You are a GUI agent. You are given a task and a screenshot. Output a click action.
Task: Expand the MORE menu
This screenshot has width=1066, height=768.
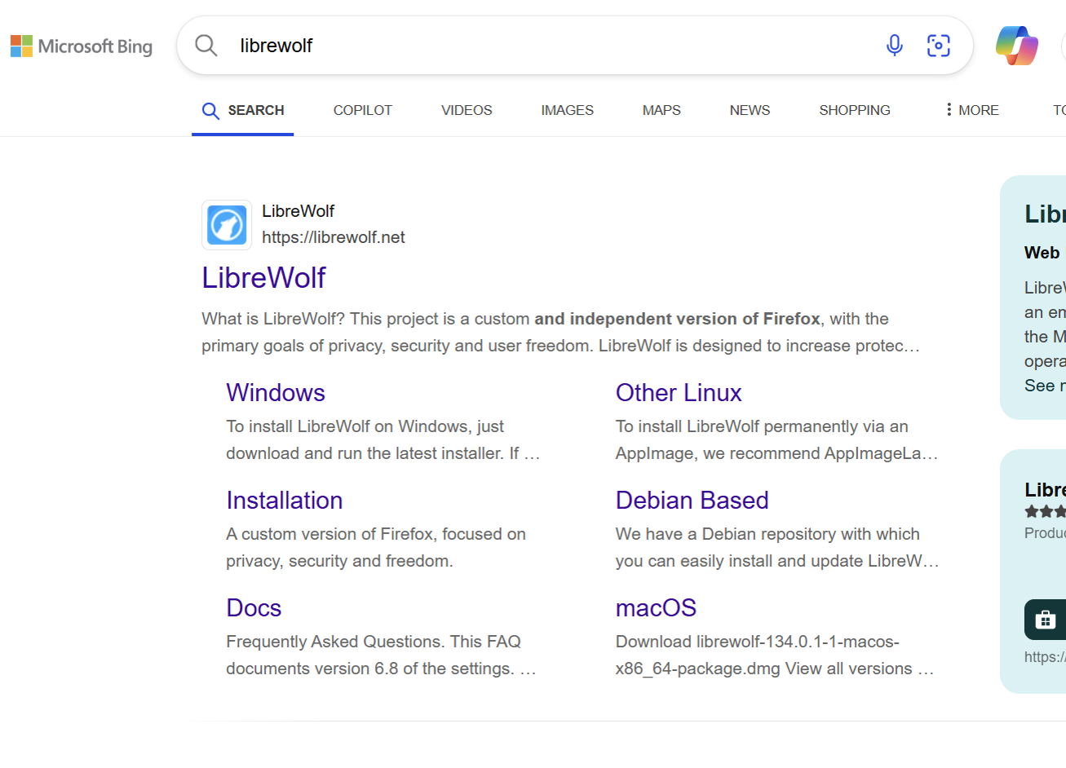(x=971, y=110)
